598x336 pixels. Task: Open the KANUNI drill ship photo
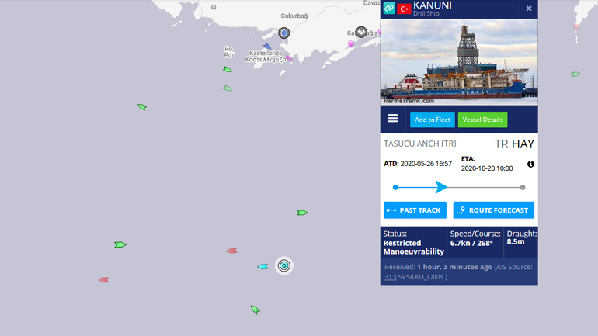[x=459, y=62]
